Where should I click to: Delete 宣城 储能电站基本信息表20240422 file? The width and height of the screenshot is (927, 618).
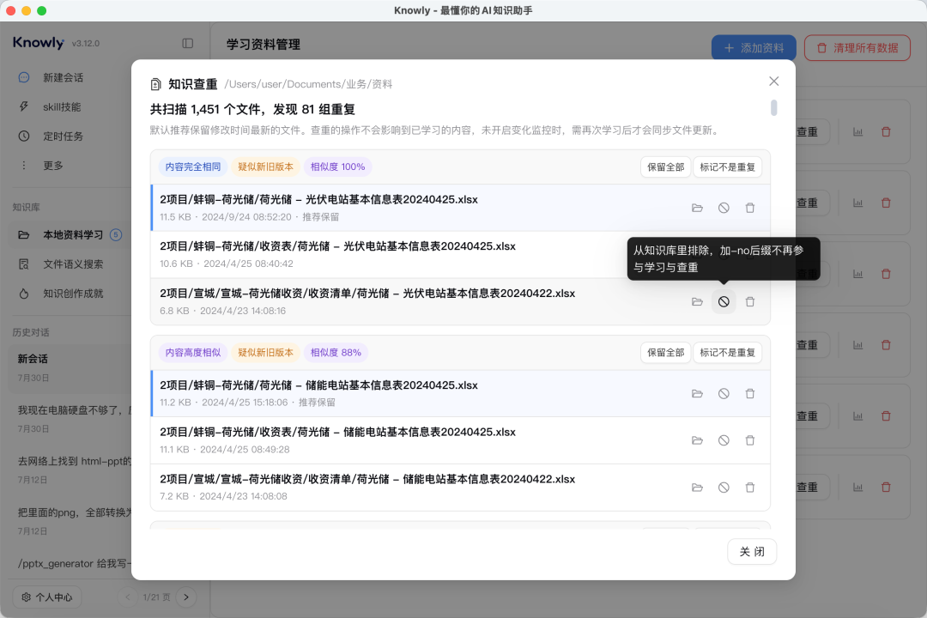tap(749, 488)
